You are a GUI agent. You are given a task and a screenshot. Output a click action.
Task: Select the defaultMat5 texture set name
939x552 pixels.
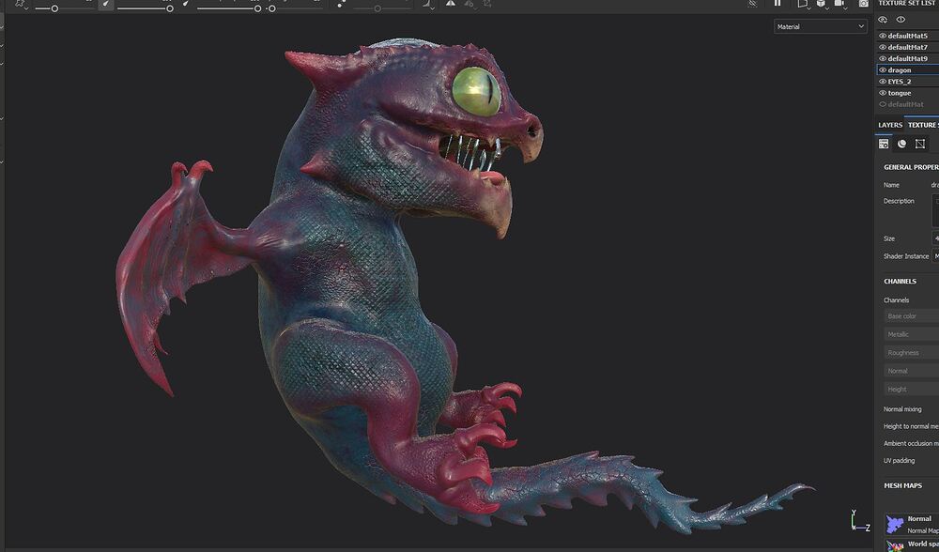pos(907,36)
